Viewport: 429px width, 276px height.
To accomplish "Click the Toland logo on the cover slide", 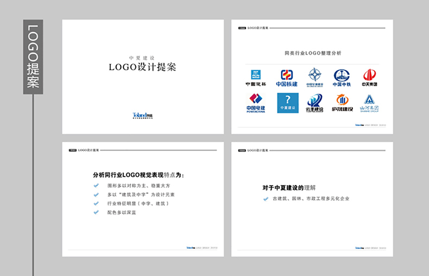I will click(x=143, y=116).
